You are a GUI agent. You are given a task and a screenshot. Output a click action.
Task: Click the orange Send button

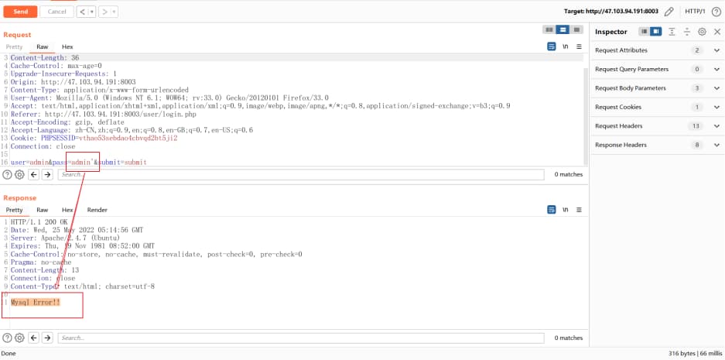(20, 12)
